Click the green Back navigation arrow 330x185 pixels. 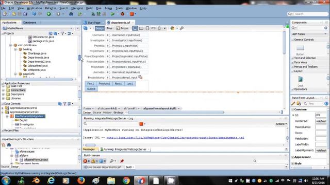[x=48, y=14]
